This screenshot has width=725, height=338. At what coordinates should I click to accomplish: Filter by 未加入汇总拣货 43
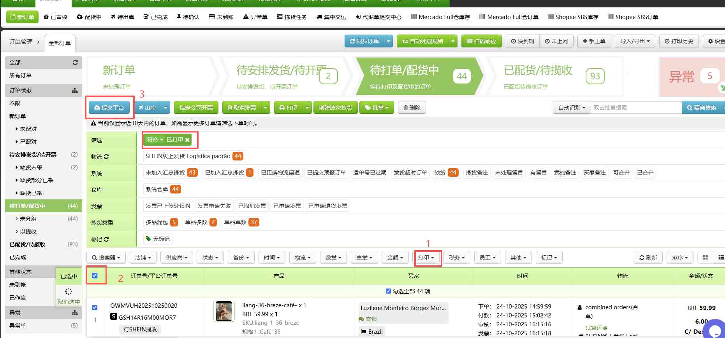click(x=171, y=172)
